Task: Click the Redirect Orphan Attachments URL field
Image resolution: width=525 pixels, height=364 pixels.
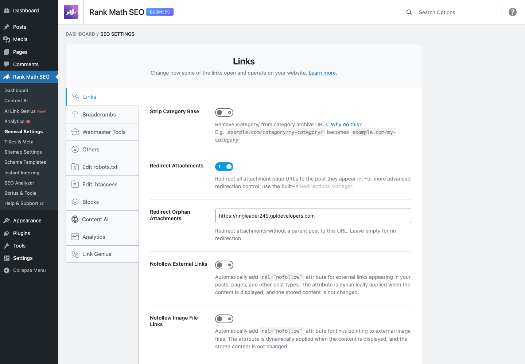Action: (x=313, y=216)
